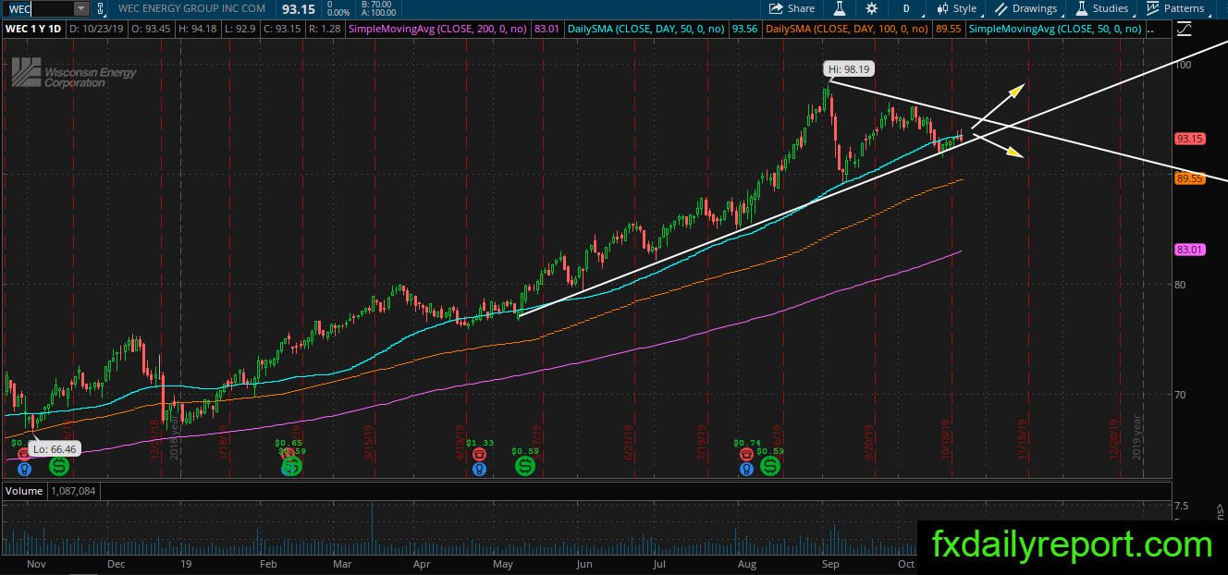Click the volume value 1,087,084

[75, 491]
